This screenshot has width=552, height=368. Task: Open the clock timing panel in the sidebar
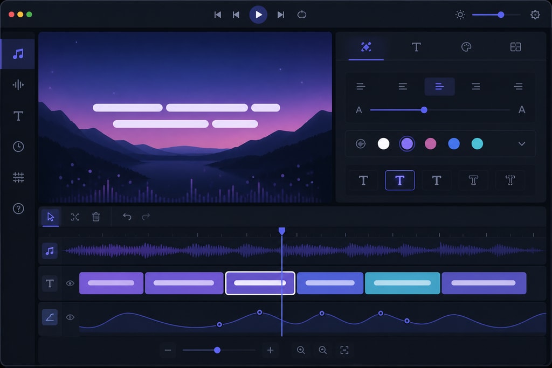[18, 147]
